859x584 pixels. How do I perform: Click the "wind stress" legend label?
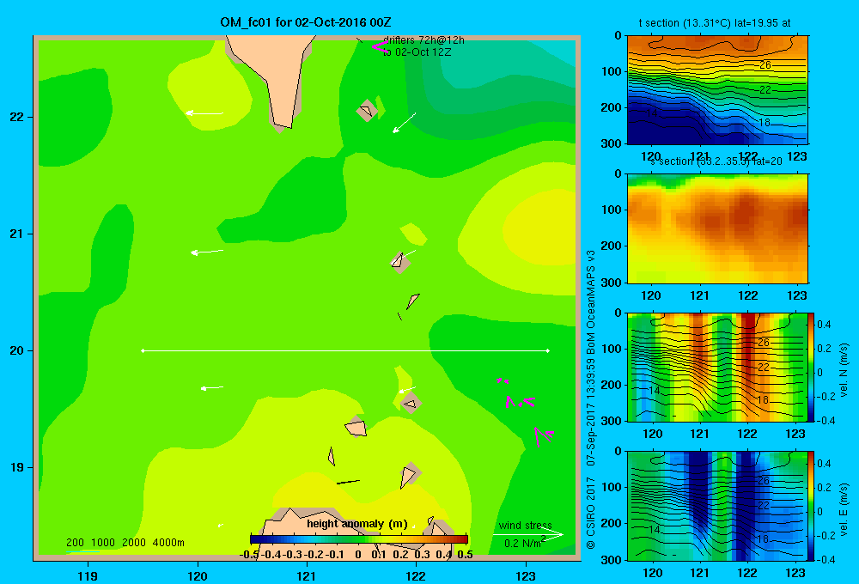[526, 526]
